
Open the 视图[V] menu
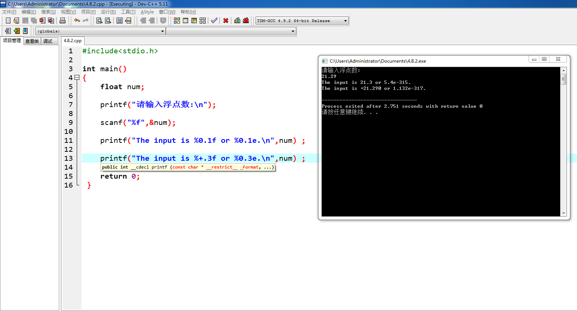pos(69,12)
